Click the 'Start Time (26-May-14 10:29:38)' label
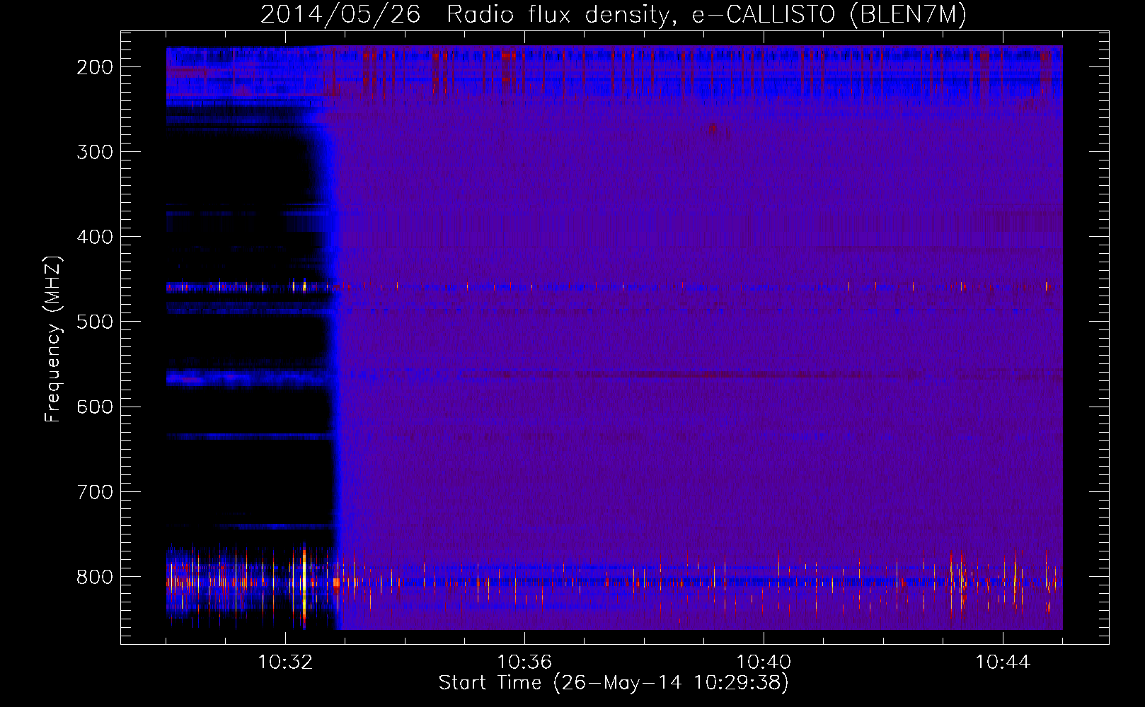 614,683
